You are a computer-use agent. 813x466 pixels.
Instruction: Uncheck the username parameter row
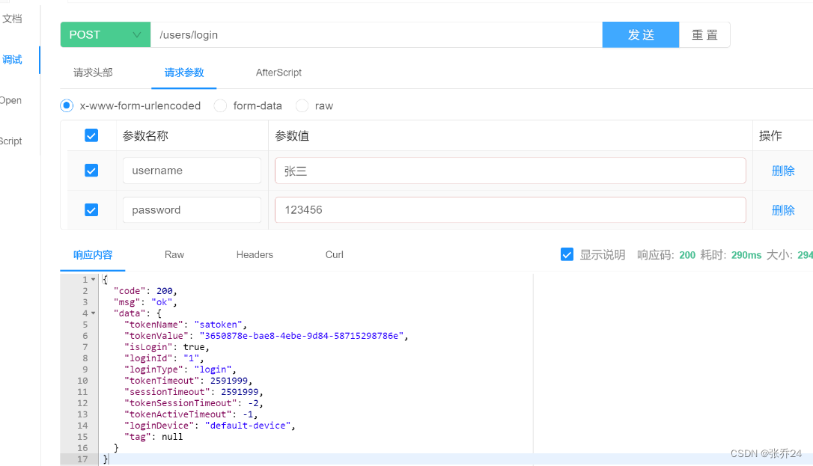[91, 170]
